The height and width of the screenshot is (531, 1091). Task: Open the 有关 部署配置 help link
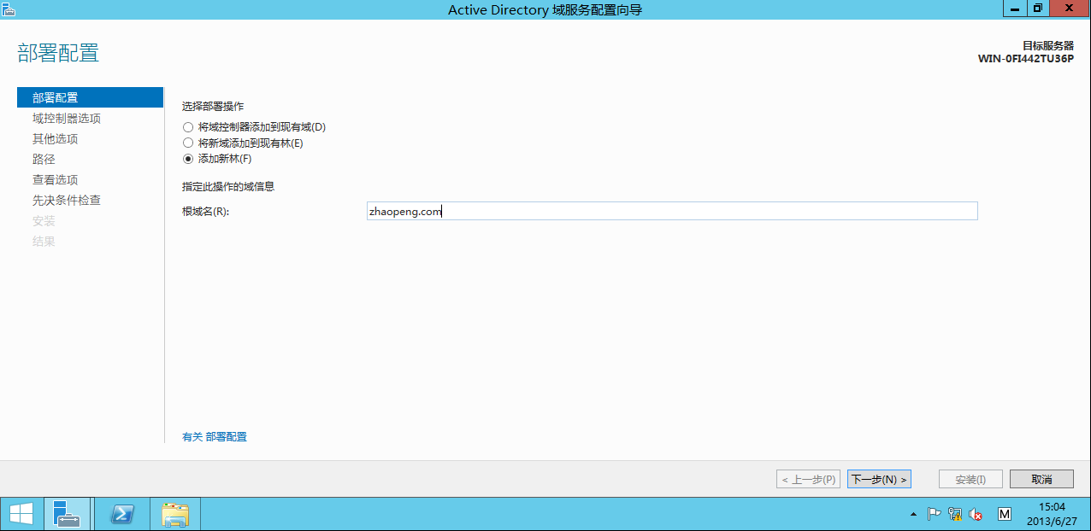pyautogui.click(x=215, y=436)
